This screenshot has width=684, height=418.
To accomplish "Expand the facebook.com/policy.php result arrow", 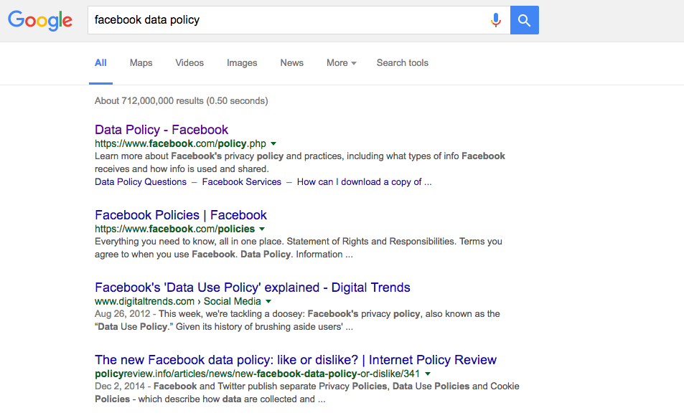I will pos(273,144).
